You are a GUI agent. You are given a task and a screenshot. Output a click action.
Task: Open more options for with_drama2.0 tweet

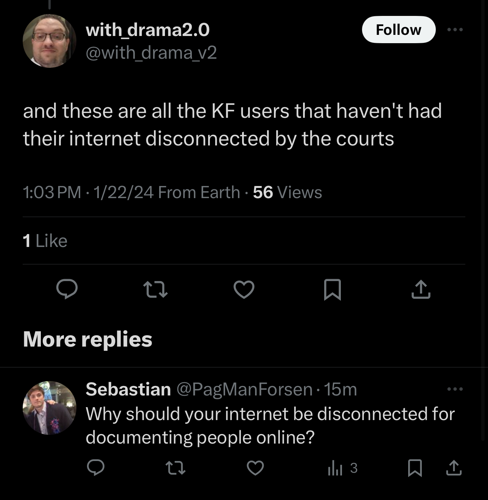pos(455,30)
